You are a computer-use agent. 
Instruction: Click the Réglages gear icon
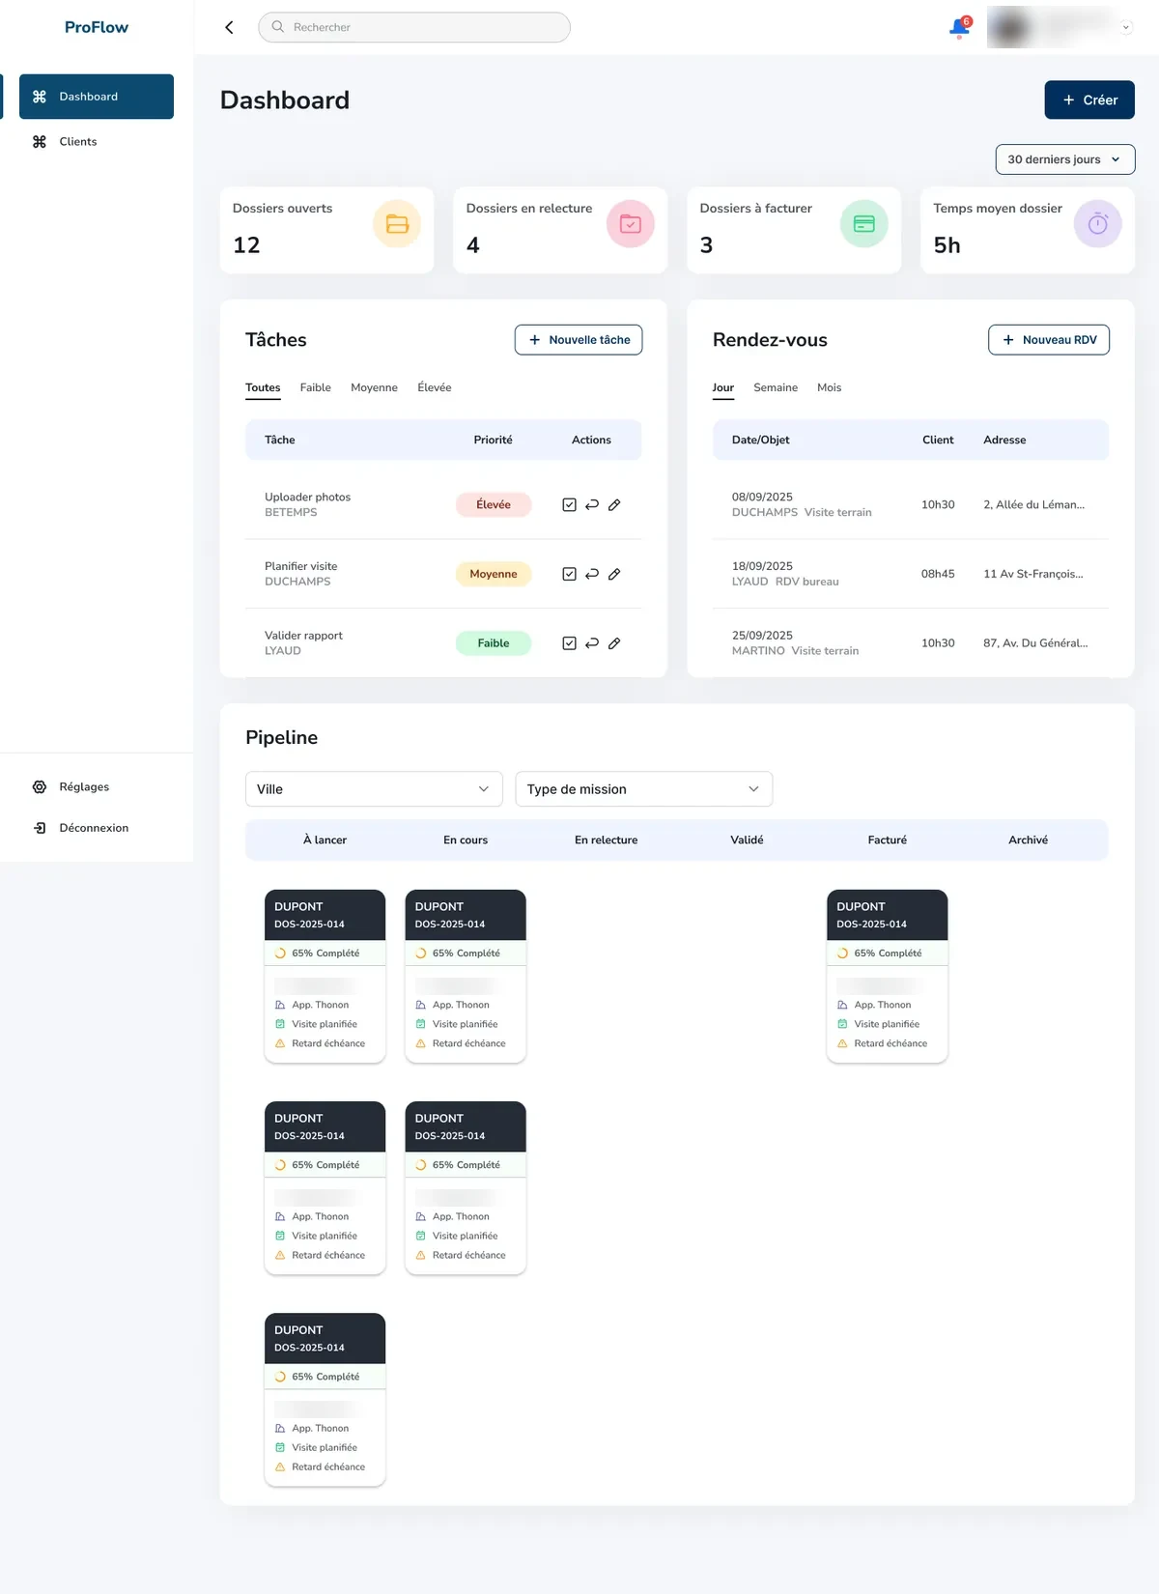click(40, 786)
